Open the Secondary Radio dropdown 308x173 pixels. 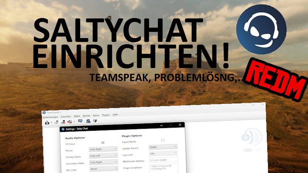[x=104, y=162]
